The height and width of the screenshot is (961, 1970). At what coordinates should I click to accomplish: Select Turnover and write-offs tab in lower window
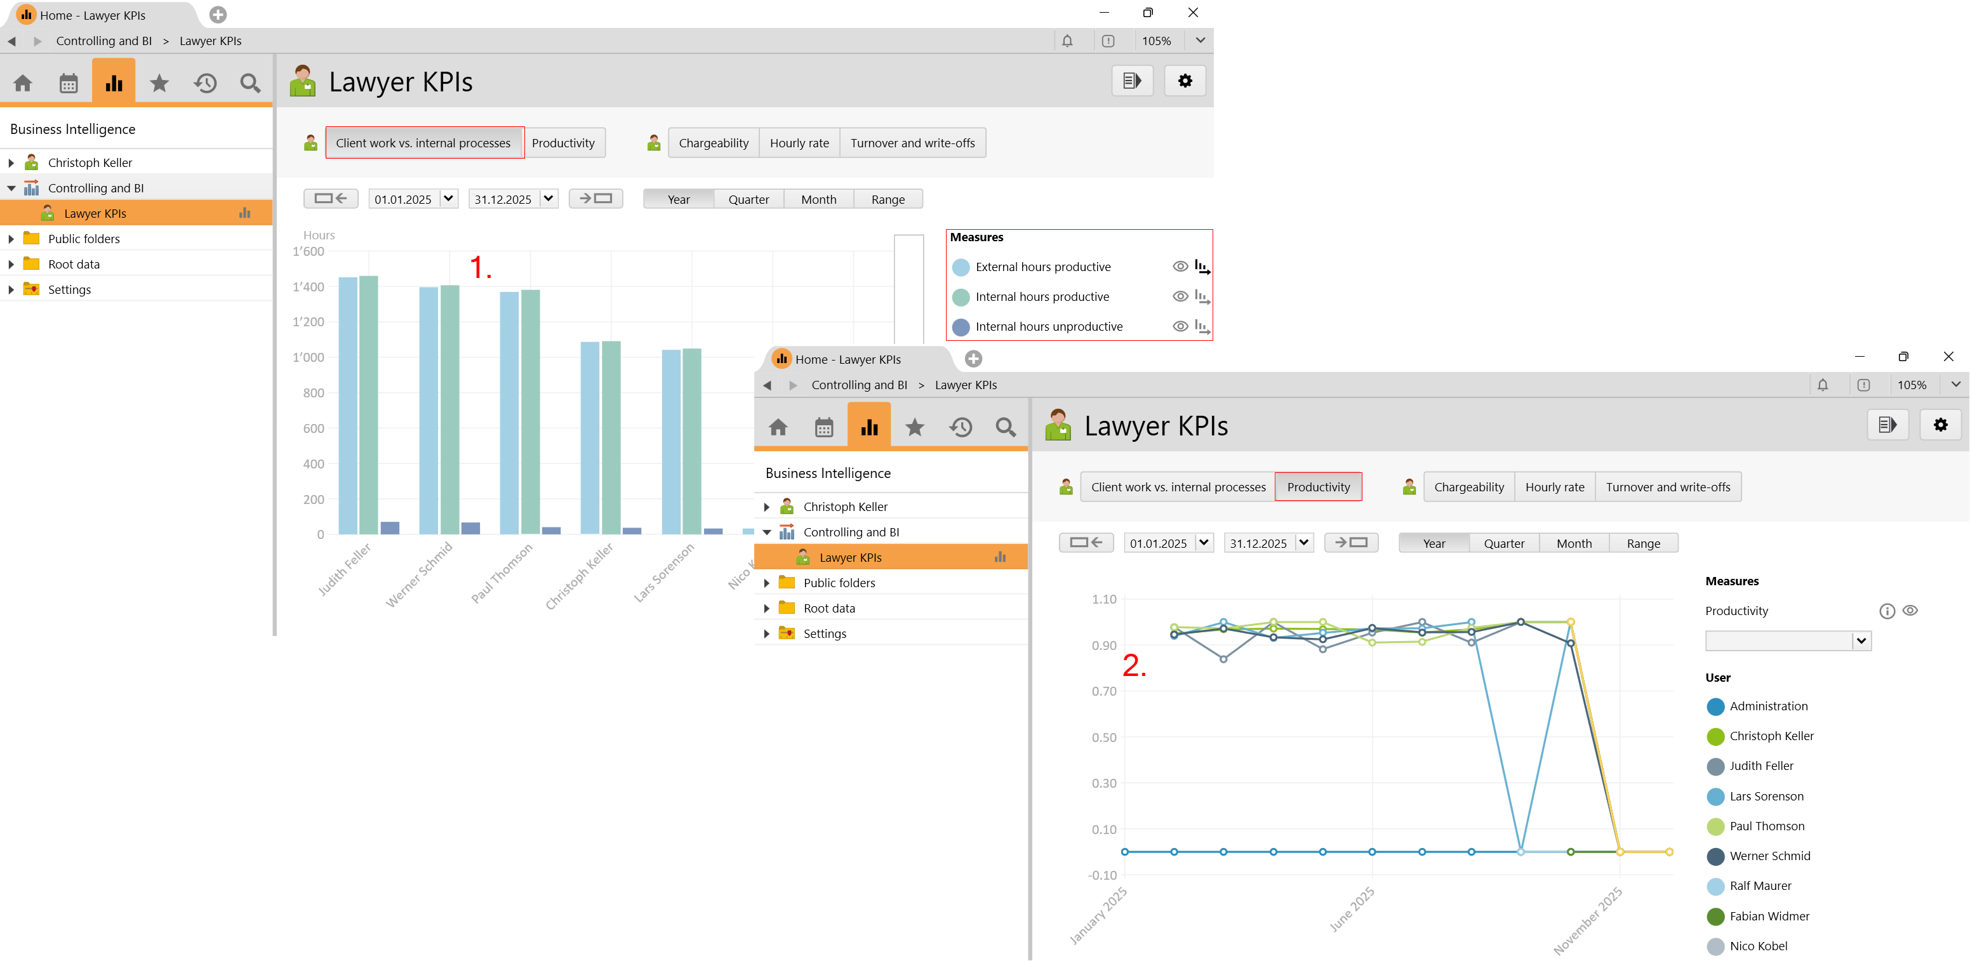pyautogui.click(x=1667, y=487)
